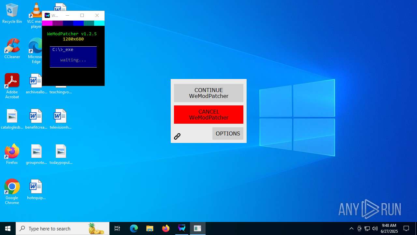This screenshot has width=417, height=235.
Task: Click the 1280x680 resolution text
Action: (x=73, y=39)
